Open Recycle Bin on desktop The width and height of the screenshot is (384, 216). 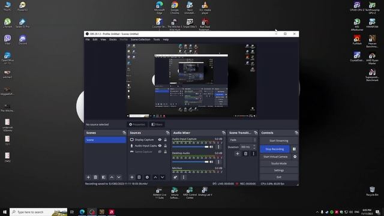click(372, 191)
